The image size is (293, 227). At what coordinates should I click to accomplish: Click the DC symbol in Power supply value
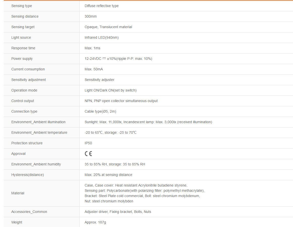pos(104,58)
